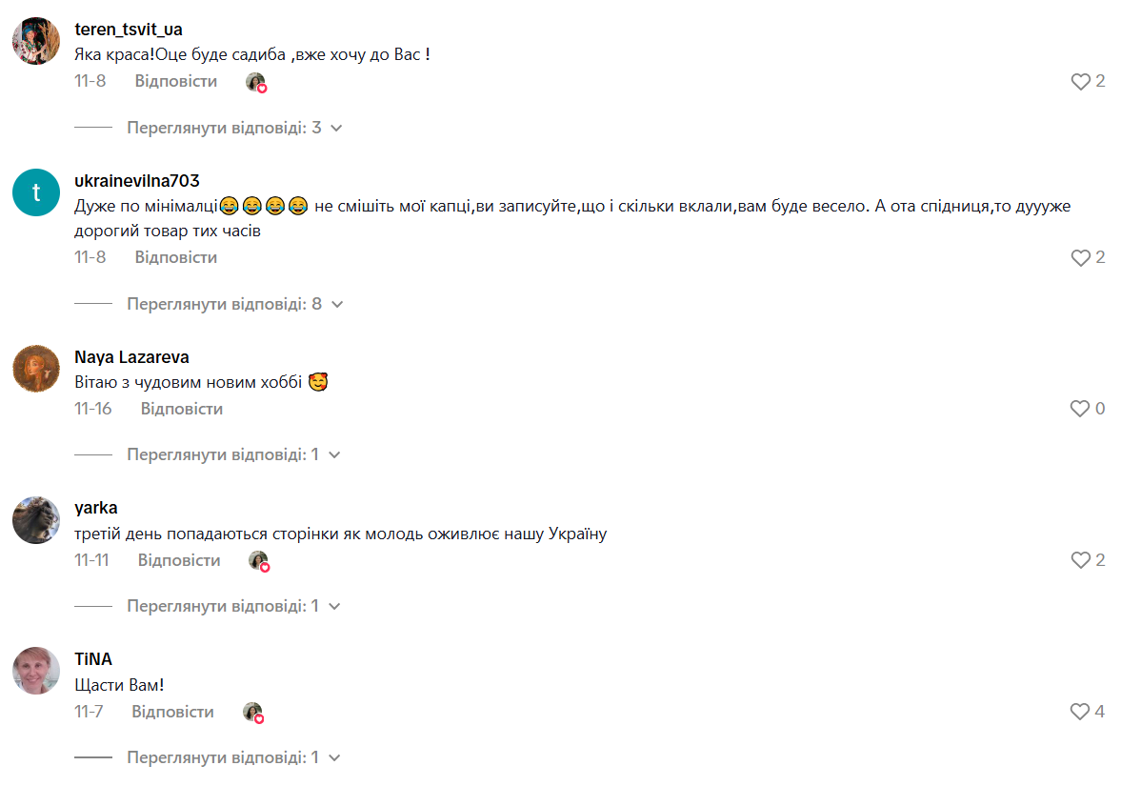Like teren_tsvit_ua's comment with the heart icon
Viewport: 1121px width, 786px height.
pos(1080,82)
